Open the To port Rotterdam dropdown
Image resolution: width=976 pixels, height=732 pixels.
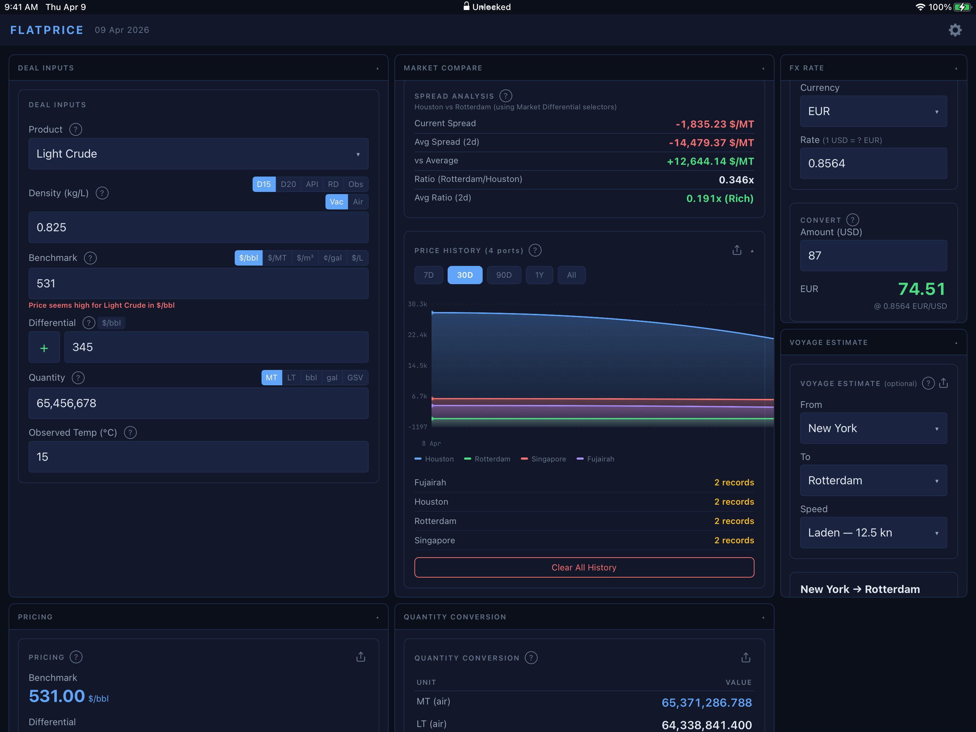873,480
